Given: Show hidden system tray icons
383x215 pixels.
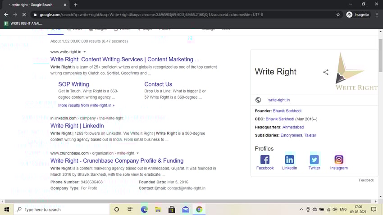Looking at the screenshot, I should (301, 210).
